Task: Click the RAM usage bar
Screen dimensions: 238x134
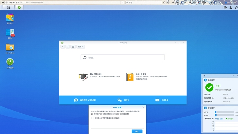Action: (x=225, y=115)
